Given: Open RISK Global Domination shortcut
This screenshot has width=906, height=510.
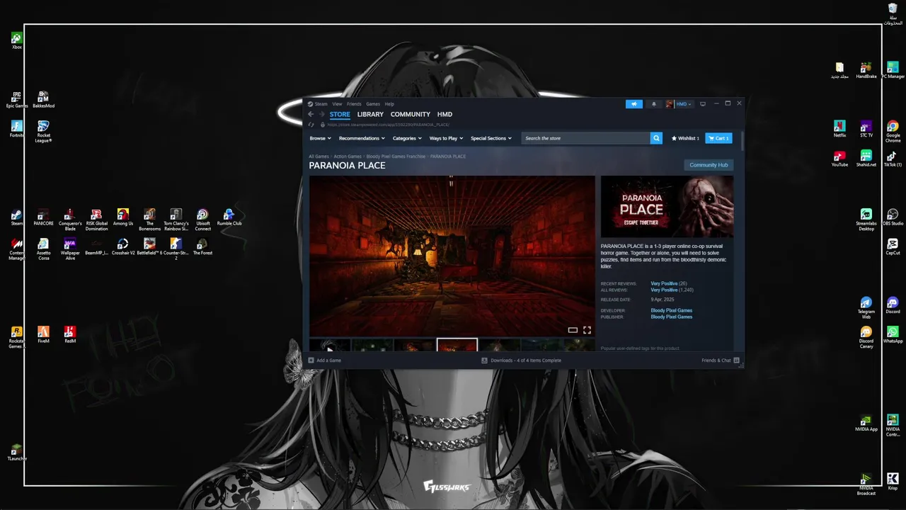Looking at the screenshot, I should coord(96,220).
